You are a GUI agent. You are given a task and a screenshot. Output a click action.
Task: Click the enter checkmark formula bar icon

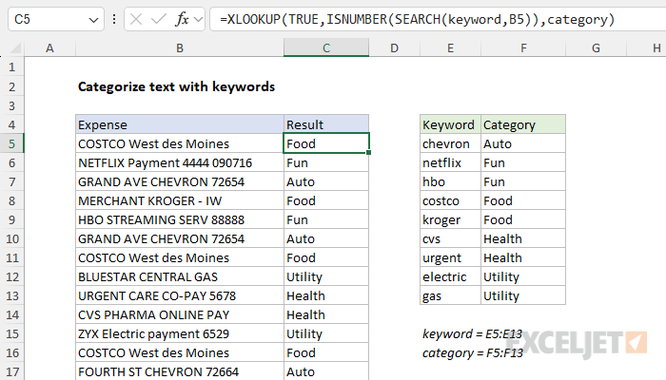[159, 19]
